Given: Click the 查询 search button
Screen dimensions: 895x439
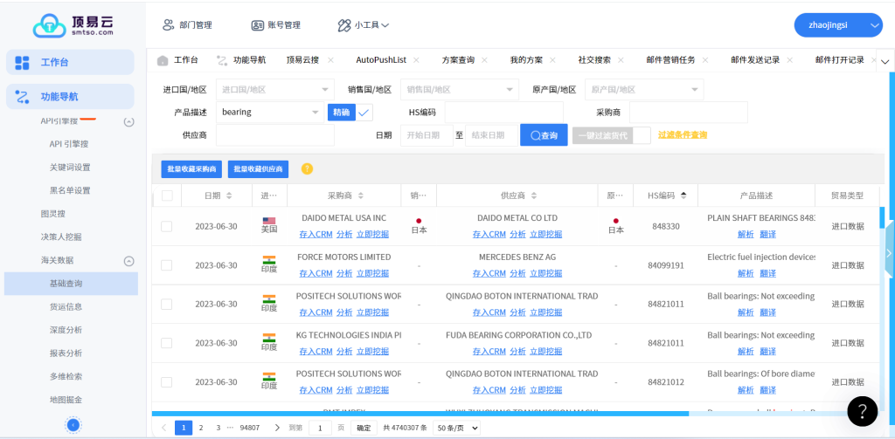Looking at the screenshot, I should pos(544,135).
